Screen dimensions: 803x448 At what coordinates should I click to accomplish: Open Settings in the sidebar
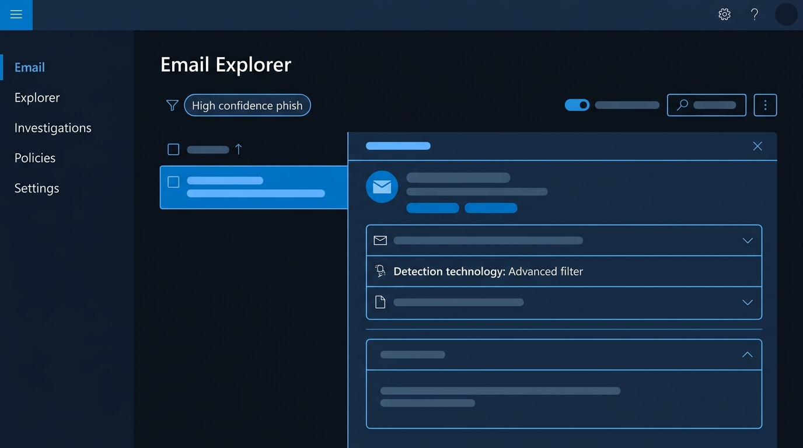point(37,188)
